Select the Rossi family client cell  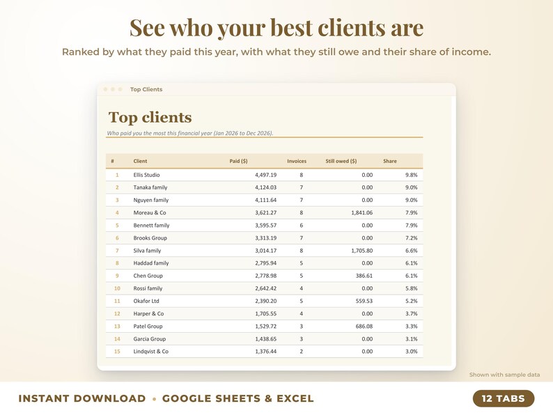click(148, 288)
